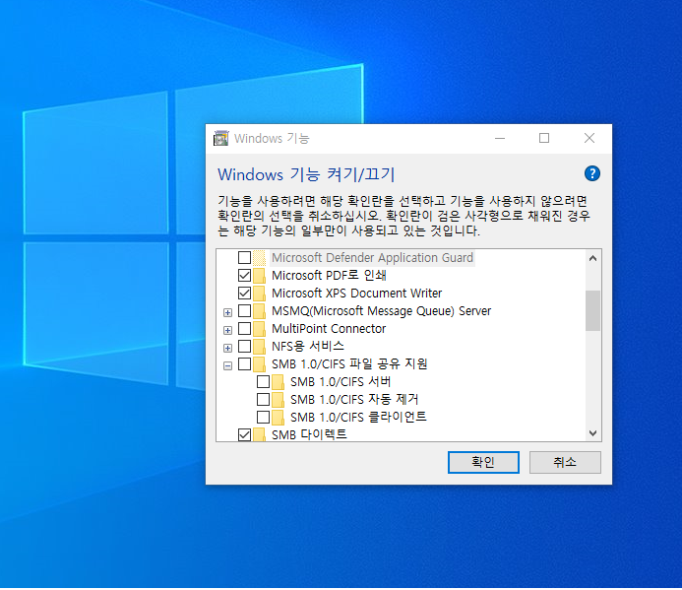Click the folder icon of Microsoft PDF로 인쇄
The width and height of the screenshot is (682, 590).
click(259, 276)
